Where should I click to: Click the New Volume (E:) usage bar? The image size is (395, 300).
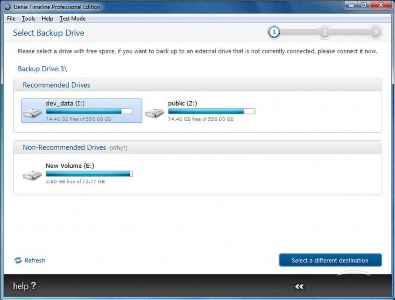pyautogui.click(x=89, y=174)
